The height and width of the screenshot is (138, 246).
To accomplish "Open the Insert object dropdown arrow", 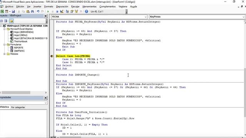I will (10, 11).
